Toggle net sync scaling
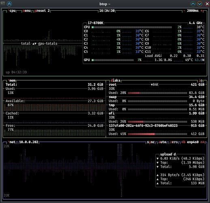The height and width of the screenshot is (203, 210). tap(151, 142)
